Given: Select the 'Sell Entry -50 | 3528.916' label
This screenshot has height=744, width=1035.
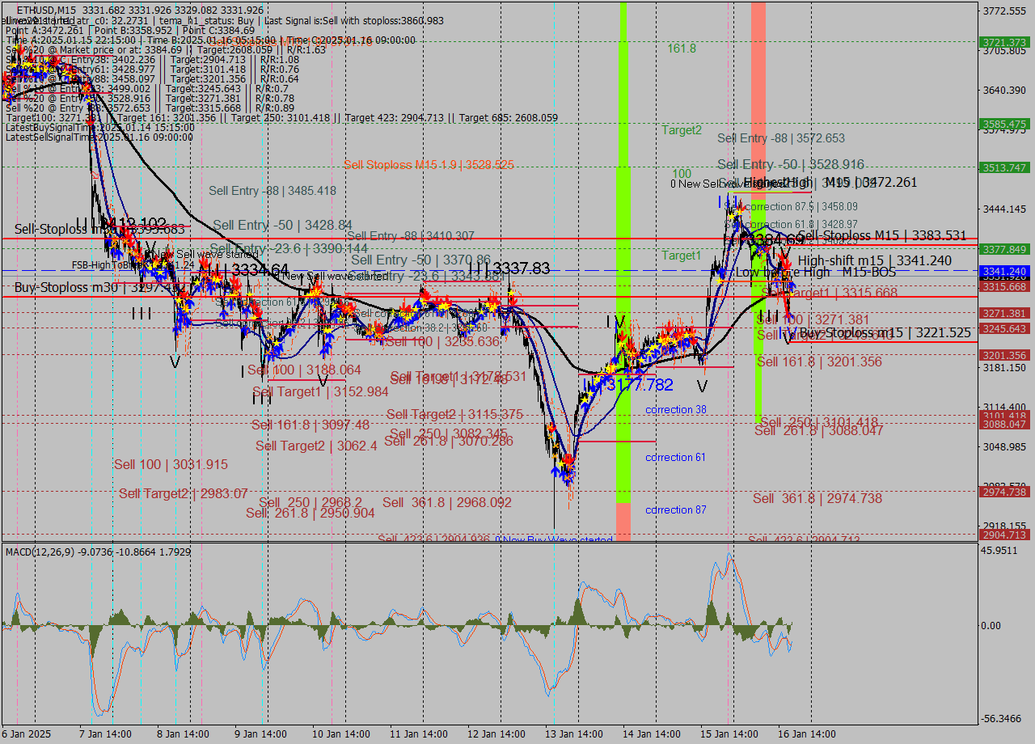Looking at the screenshot, I should [791, 164].
